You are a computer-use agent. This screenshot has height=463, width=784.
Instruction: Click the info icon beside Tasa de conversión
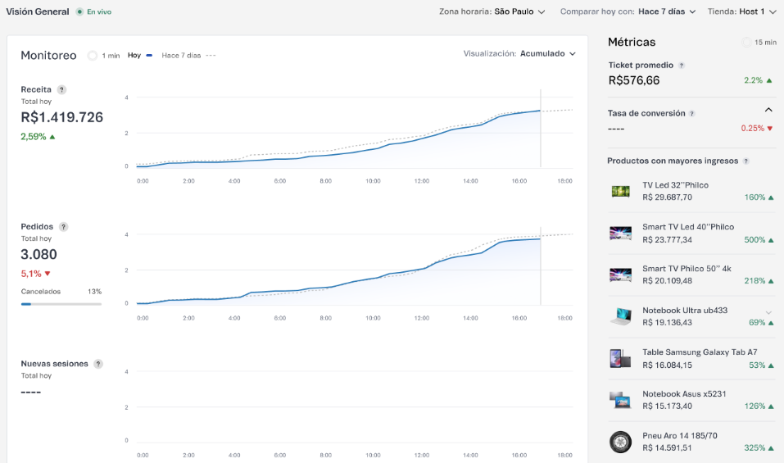(692, 114)
